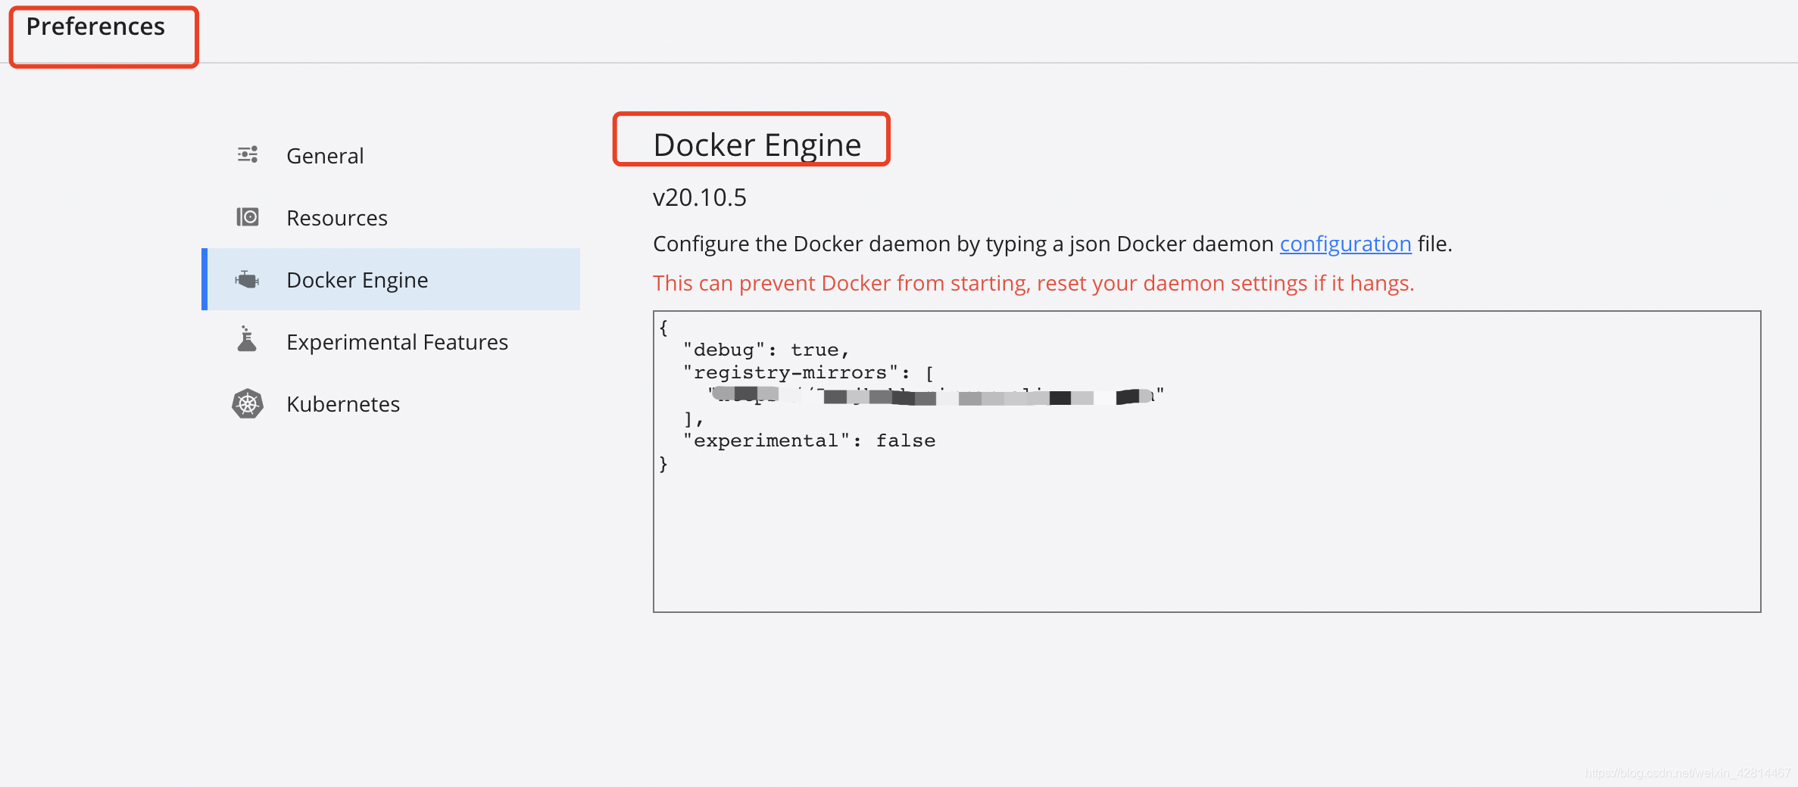The width and height of the screenshot is (1798, 787).
Task: Follow the configuration hyperlink
Action: (x=1345, y=244)
